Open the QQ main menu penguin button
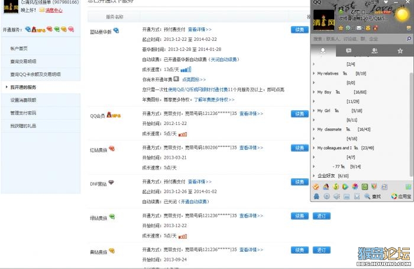Image resolution: width=414 pixels, height=269 pixels. click(316, 196)
